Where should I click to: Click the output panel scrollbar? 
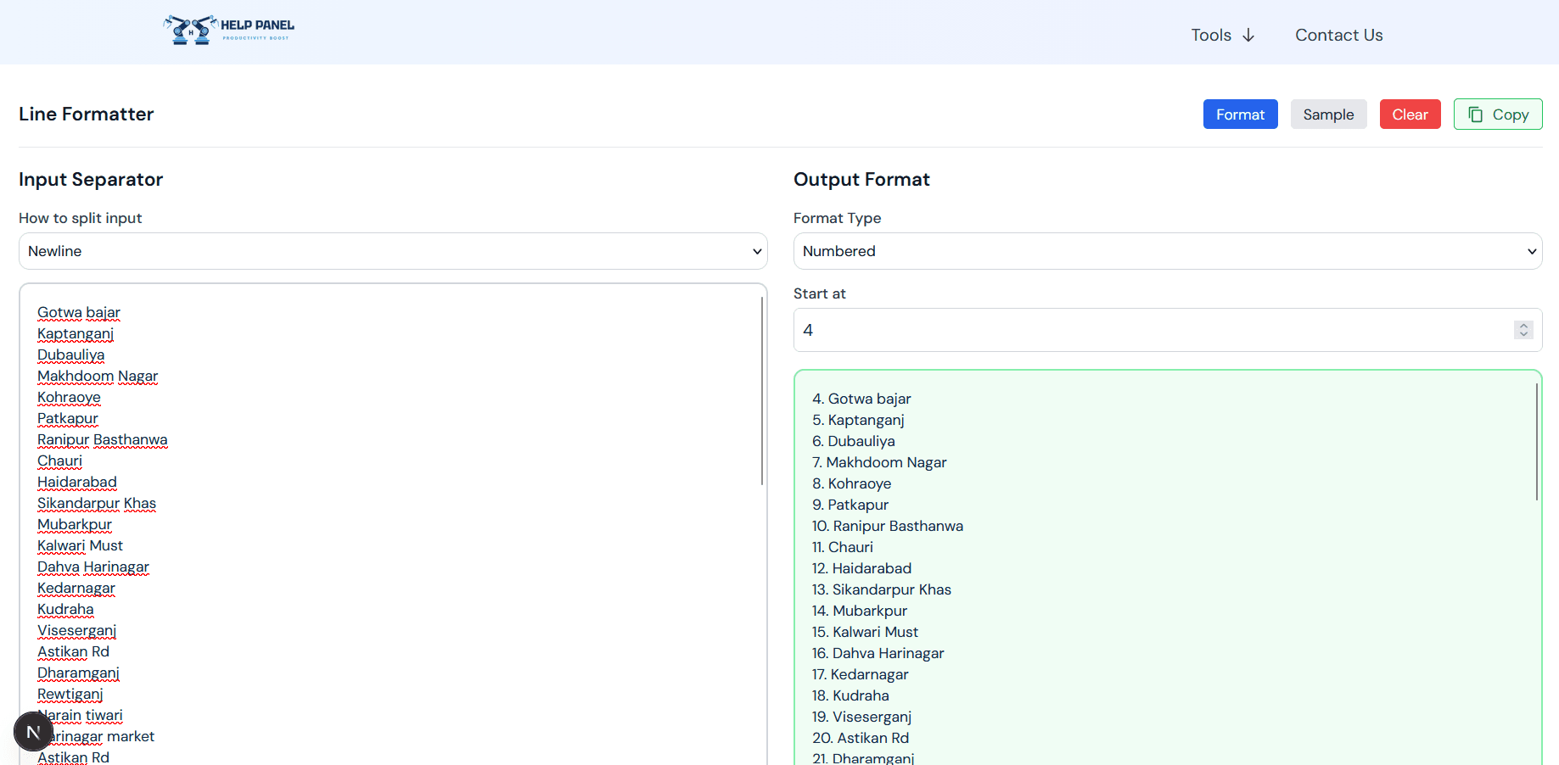click(x=1536, y=441)
